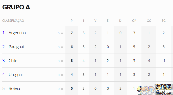The width and height of the screenshot is (173, 95).
Task: Click the GP goals-for column header
Action: point(134,21)
